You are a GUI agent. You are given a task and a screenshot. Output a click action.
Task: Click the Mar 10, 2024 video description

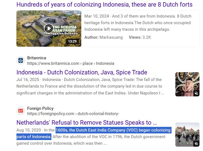(x=138, y=23)
